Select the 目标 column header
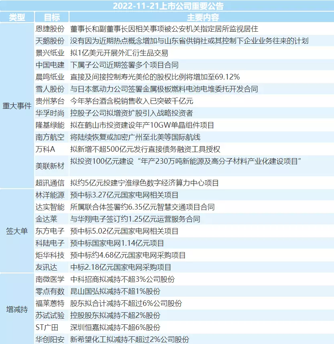 tap(52, 17)
